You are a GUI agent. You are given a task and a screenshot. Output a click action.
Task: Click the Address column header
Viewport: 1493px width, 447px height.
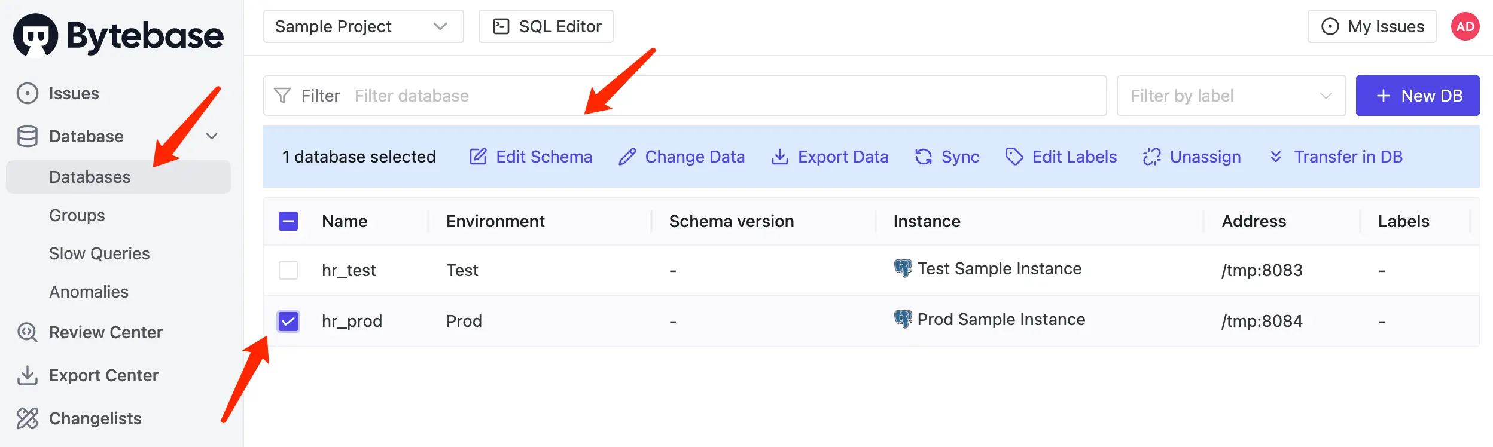1254,221
